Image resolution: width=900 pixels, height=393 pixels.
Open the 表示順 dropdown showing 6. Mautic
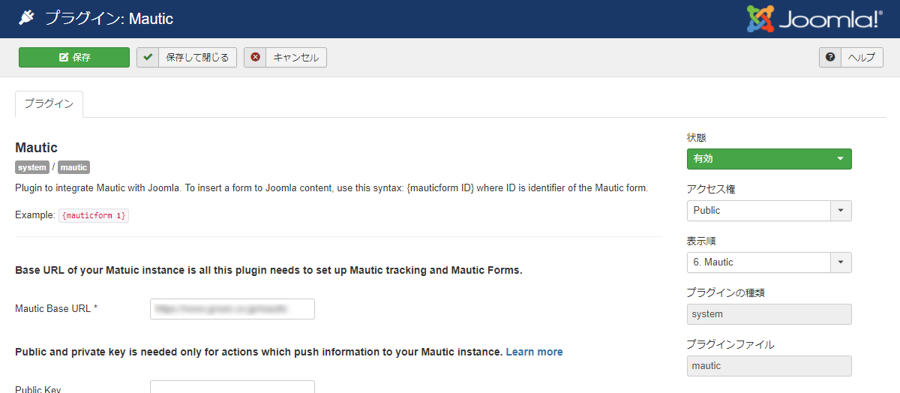click(769, 262)
